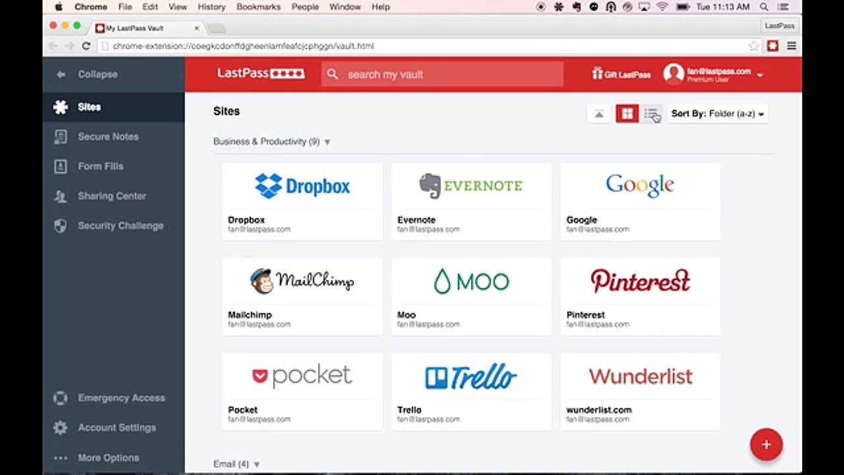Focus the search my vault field
This screenshot has height=475, width=844.
click(442, 75)
